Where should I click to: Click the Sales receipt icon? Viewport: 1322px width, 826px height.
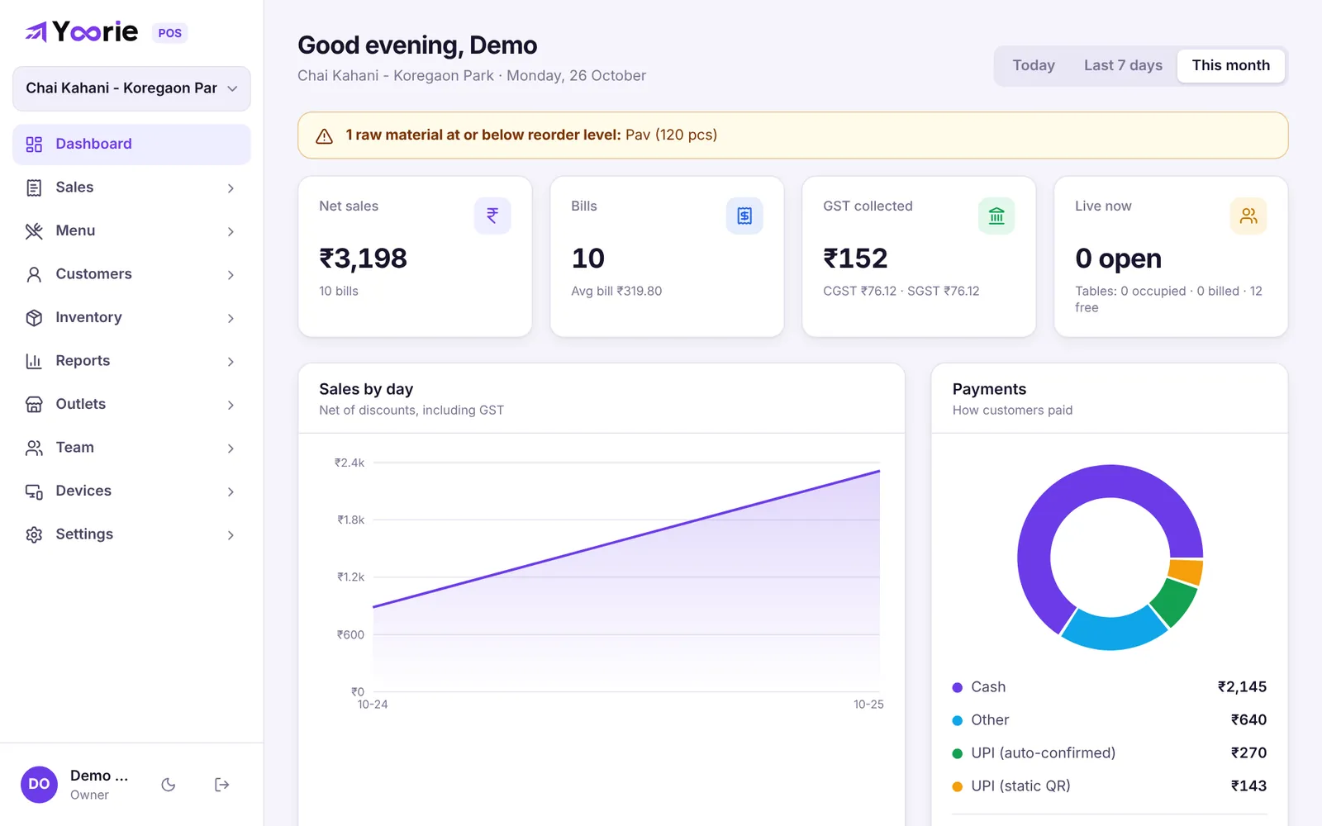[x=34, y=188]
